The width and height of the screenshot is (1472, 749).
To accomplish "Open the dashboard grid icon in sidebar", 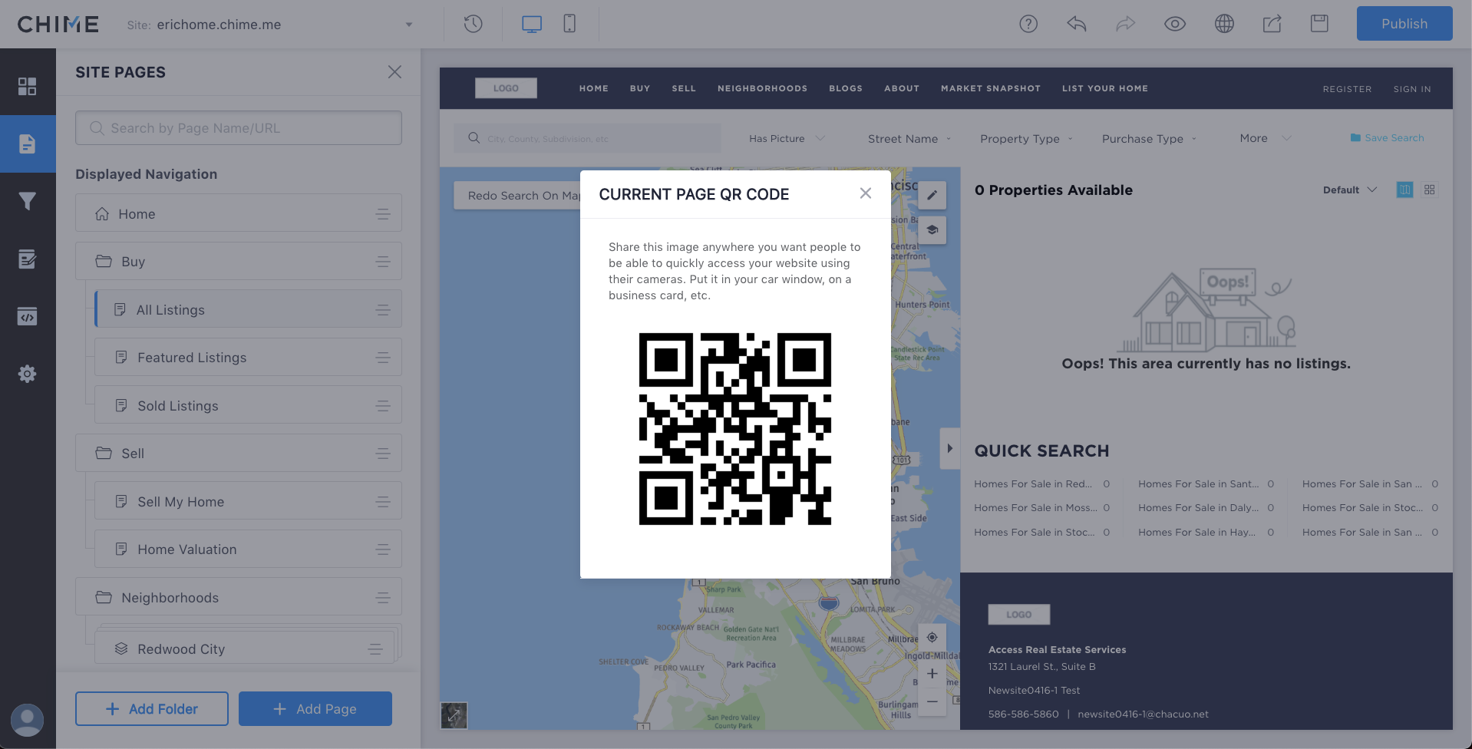I will click(x=28, y=86).
